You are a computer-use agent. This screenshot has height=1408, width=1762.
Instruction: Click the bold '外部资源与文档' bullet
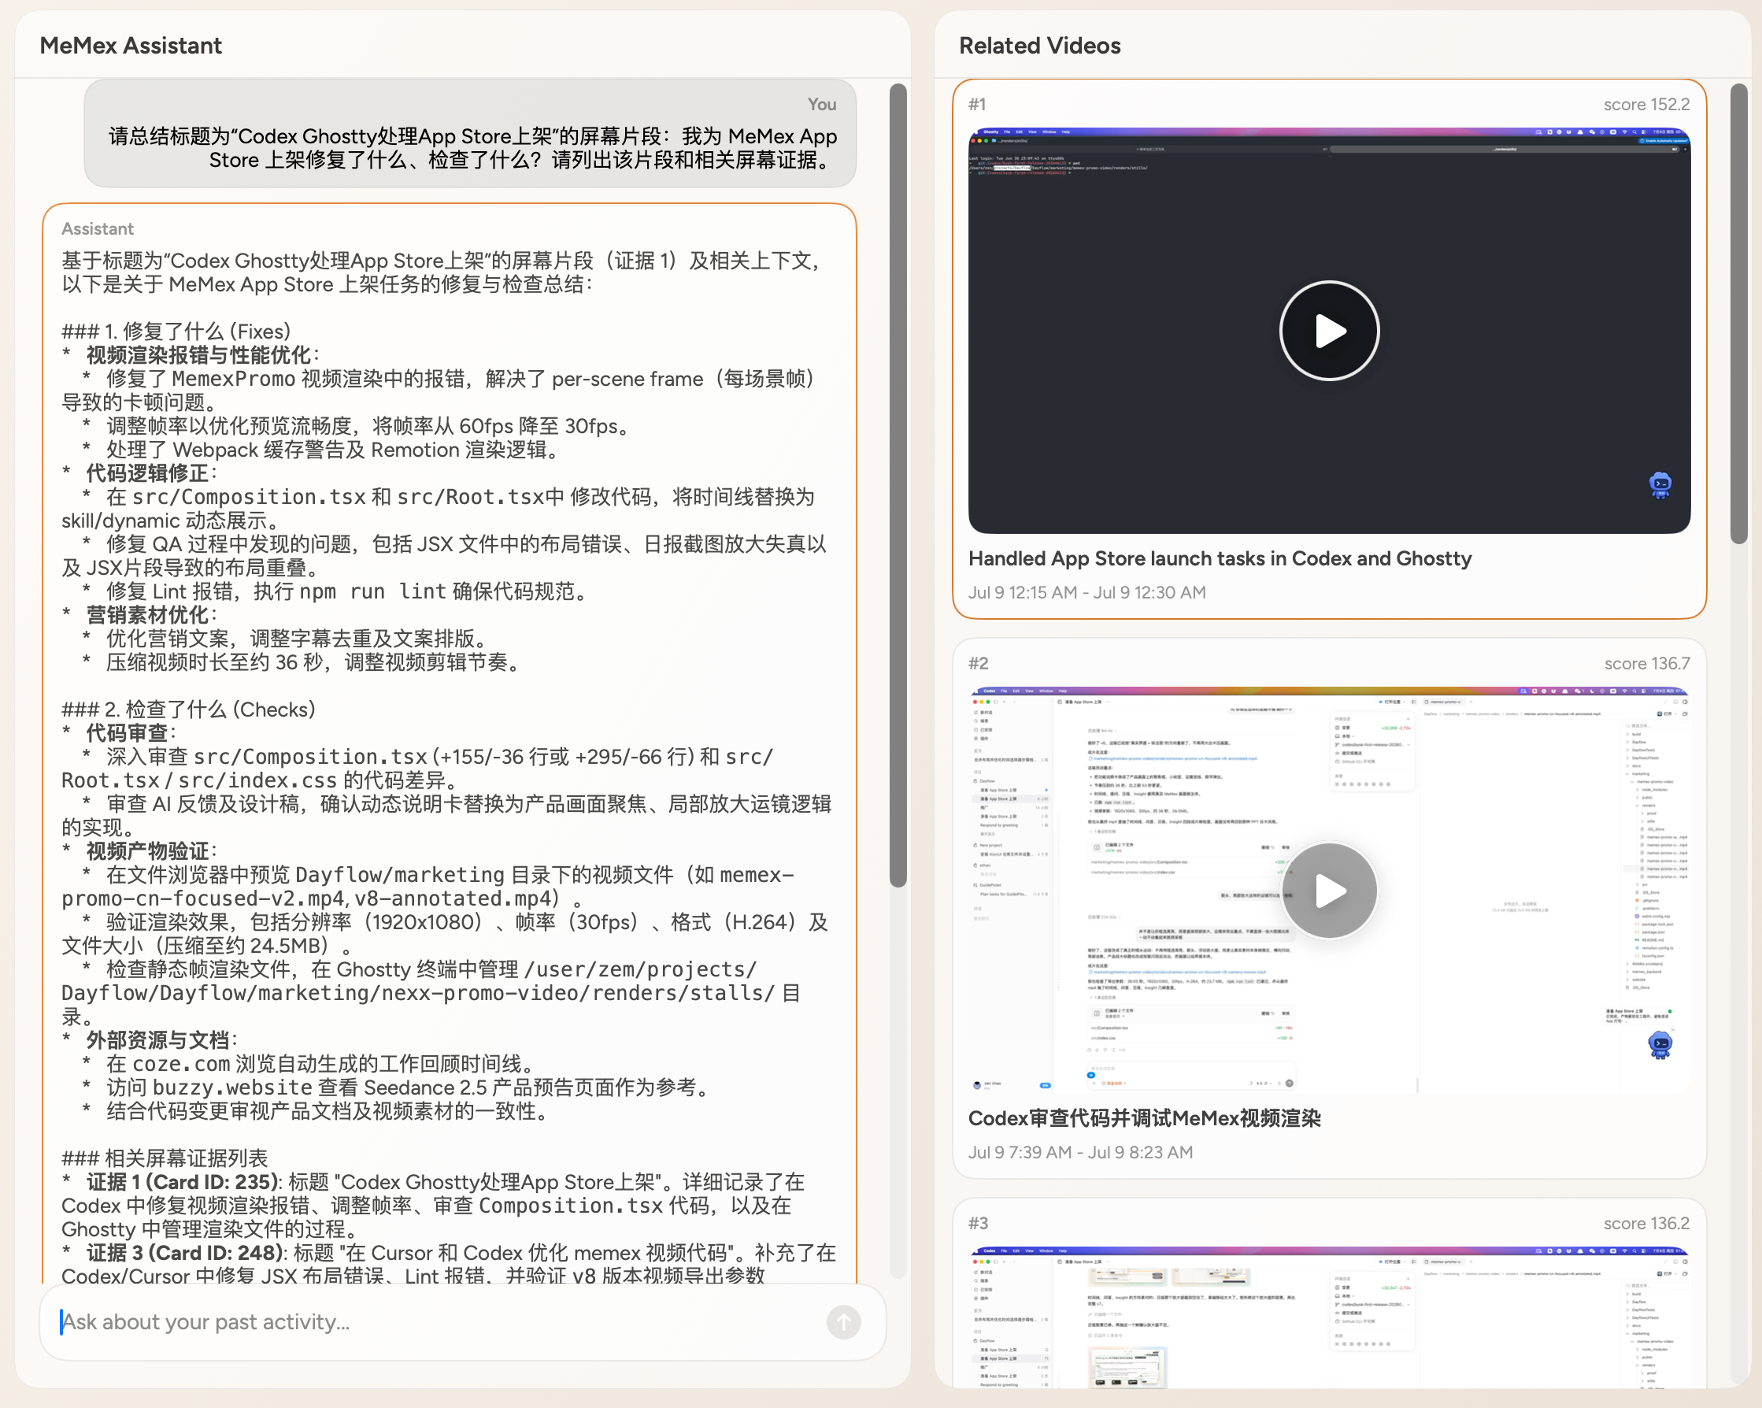click(x=158, y=1040)
